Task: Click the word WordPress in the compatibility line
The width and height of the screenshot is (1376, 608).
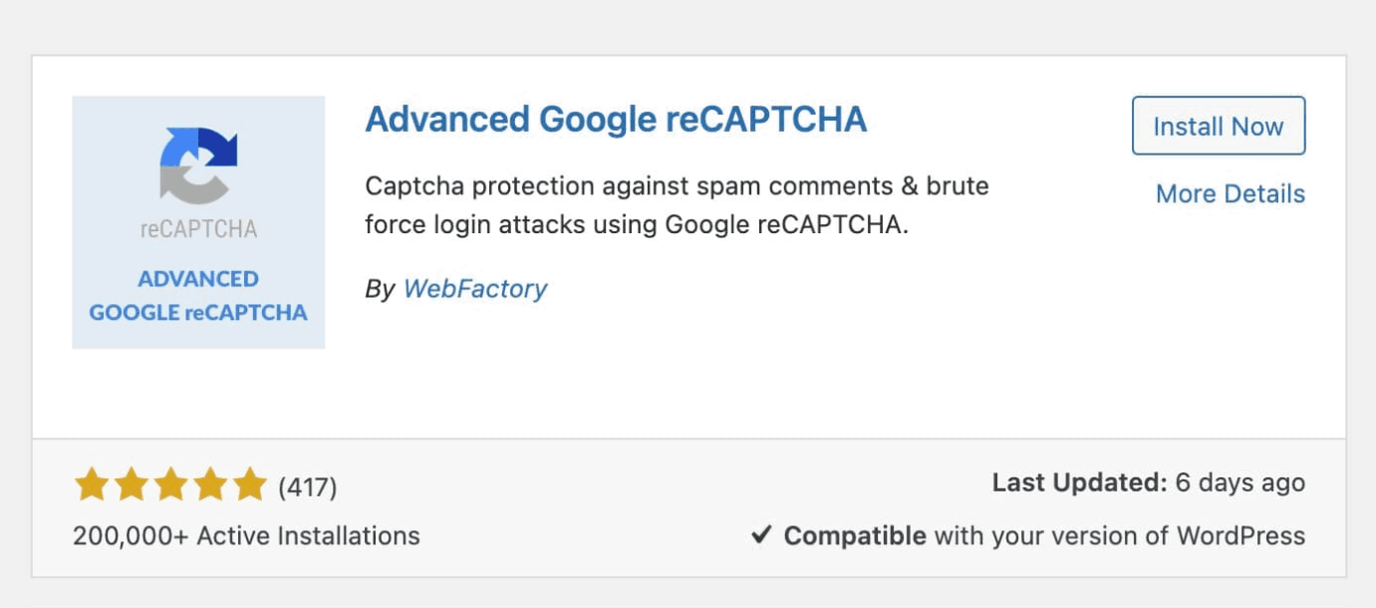Action: [x=1240, y=536]
